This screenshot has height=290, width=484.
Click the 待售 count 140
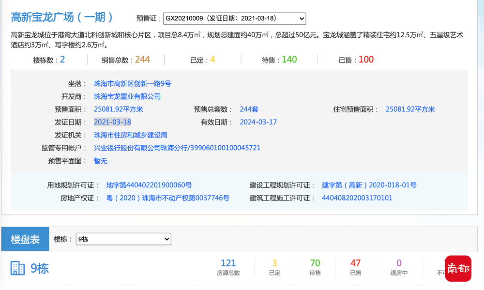(x=289, y=60)
